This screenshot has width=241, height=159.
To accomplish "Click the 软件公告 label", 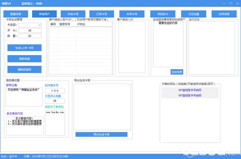I will click(x=12, y=85).
